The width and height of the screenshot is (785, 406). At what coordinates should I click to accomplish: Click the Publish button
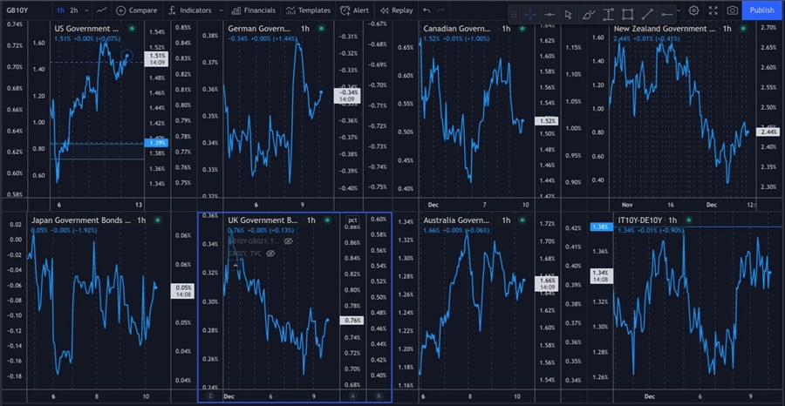click(x=761, y=10)
